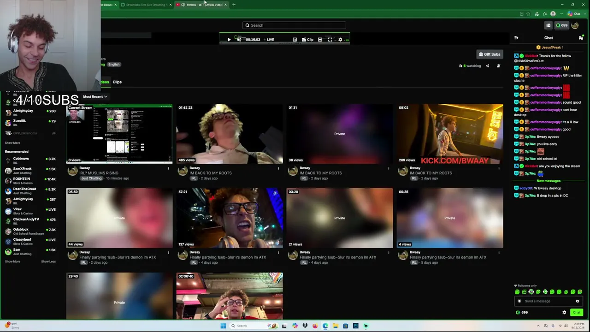Send the message with the Chat button
Viewport: 590px width, 332px height.
[577, 313]
